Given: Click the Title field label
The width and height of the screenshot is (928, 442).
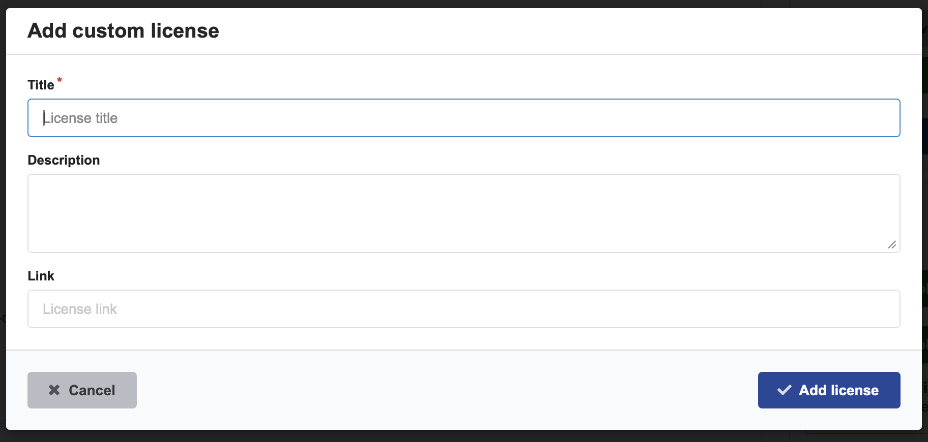Looking at the screenshot, I should [41, 85].
